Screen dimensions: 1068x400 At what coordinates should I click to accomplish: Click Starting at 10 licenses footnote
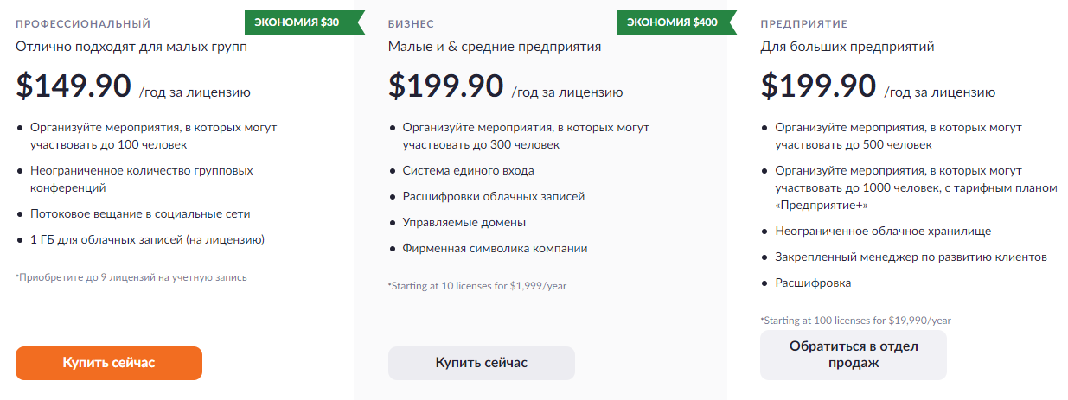[477, 285]
